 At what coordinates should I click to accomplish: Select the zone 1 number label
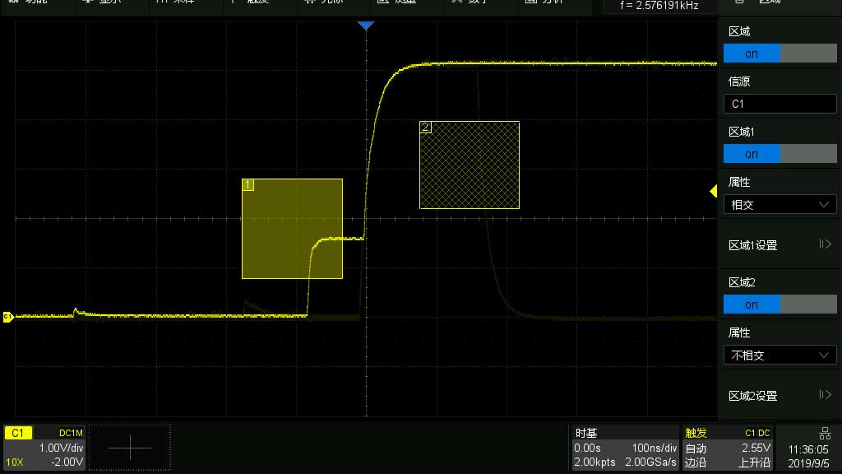tap(248, 185)
